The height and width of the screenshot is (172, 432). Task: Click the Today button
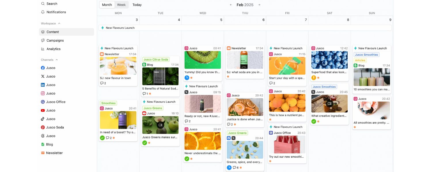[x=137, y=5]
